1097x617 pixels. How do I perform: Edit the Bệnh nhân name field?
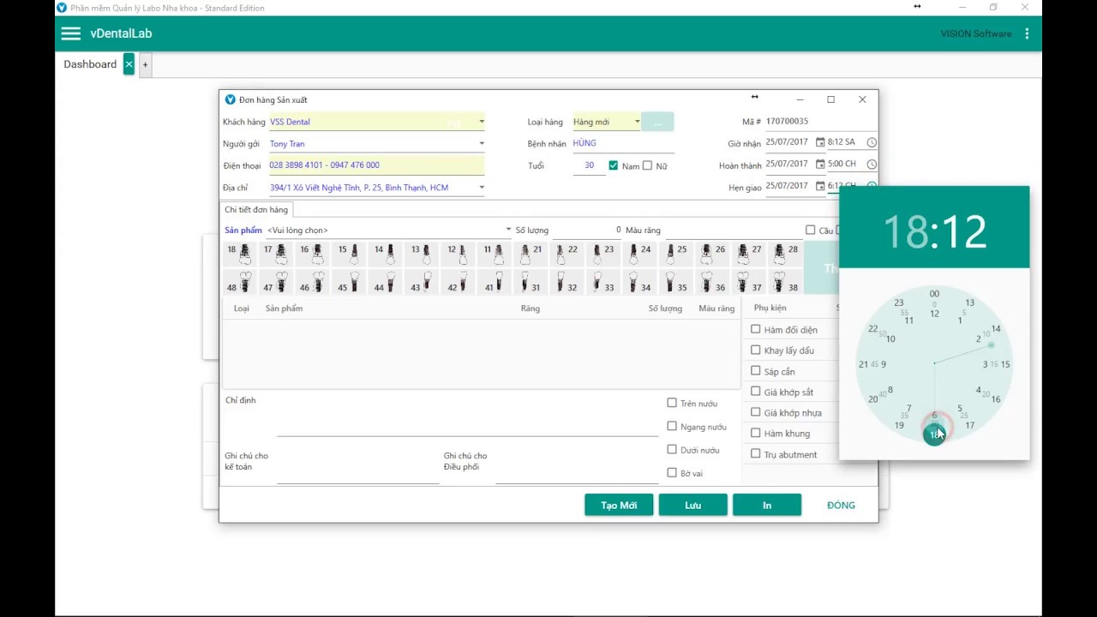[623, 143]
